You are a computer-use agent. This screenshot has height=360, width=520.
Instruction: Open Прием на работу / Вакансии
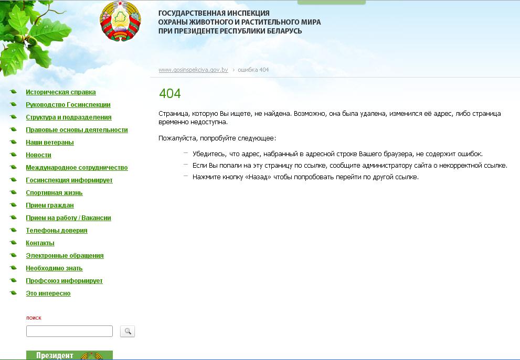(x=68, y=218)
